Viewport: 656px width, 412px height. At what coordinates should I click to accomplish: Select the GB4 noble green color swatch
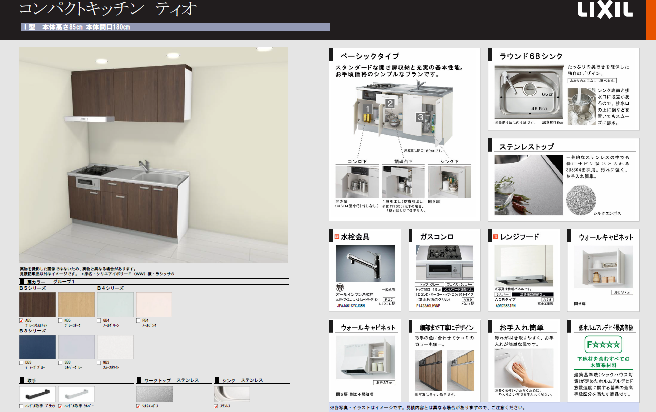tap(115, 304)
